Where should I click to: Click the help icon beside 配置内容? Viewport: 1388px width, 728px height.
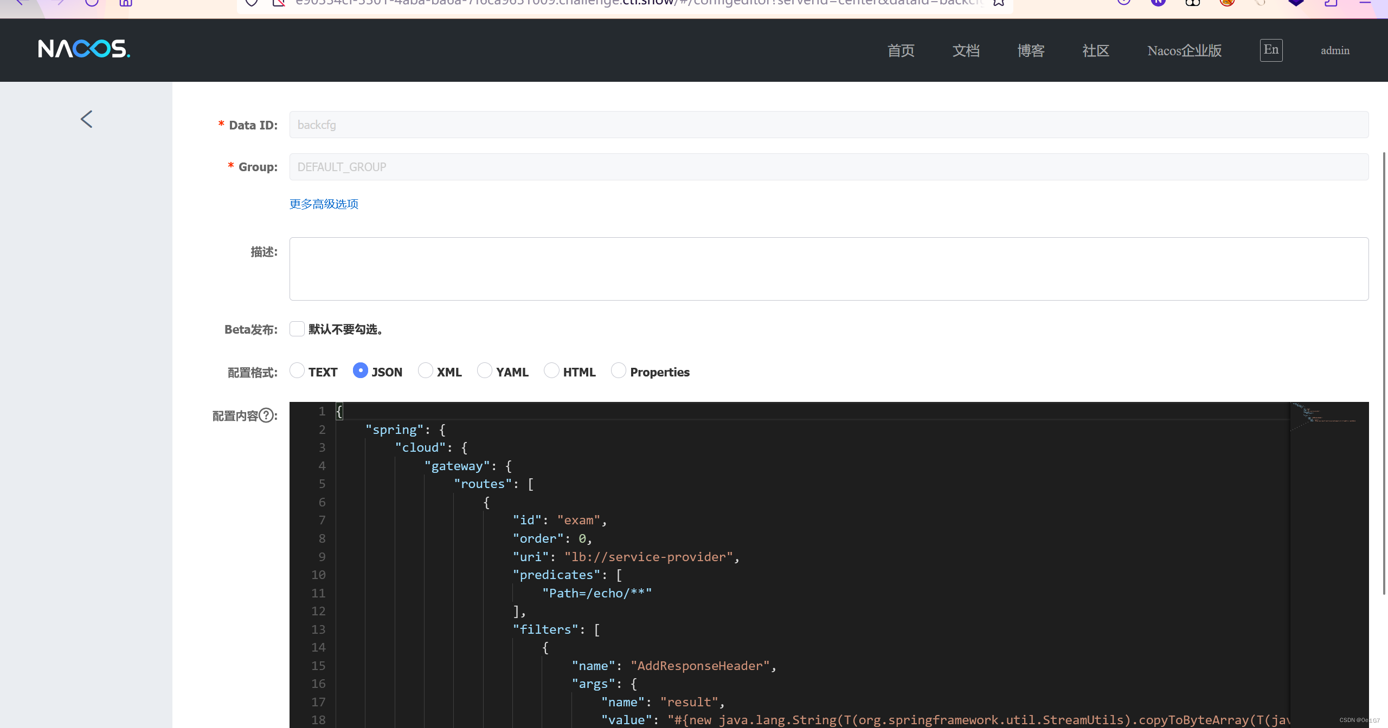[266, 415]
